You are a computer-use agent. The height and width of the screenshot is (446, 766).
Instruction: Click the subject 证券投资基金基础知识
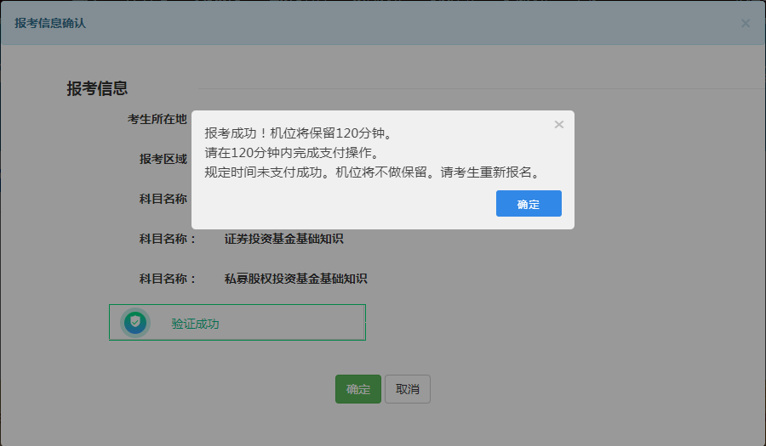[283, 239]
